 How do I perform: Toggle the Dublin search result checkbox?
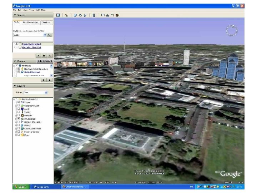pyautogui.click(x=16, y=44)
